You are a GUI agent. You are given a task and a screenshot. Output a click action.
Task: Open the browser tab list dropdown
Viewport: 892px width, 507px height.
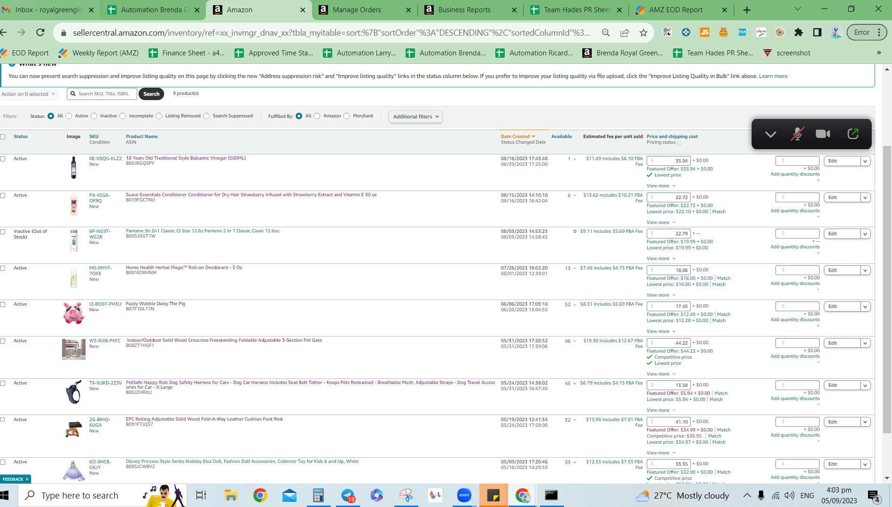pos(798,9)
